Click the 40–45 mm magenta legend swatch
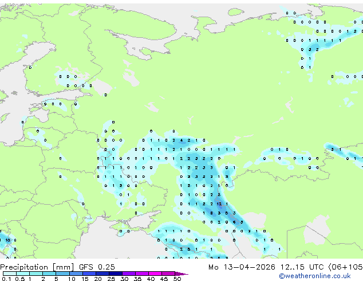 [155, 274]
